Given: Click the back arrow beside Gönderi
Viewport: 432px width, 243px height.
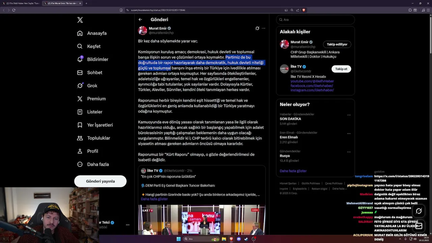Looking at the screenshot, I should (x=140, y=20).
